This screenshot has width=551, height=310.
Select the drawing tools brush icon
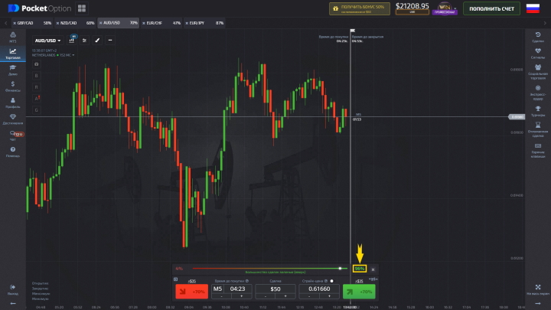97,40
